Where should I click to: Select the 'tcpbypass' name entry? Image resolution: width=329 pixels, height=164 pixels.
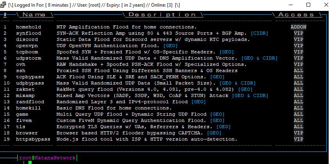click(x=30, y=77)
